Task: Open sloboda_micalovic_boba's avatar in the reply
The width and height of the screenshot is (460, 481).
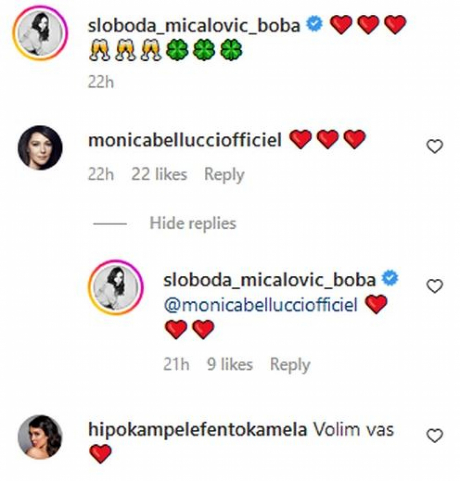Action: pyautogui.click(x=116, y=287)
